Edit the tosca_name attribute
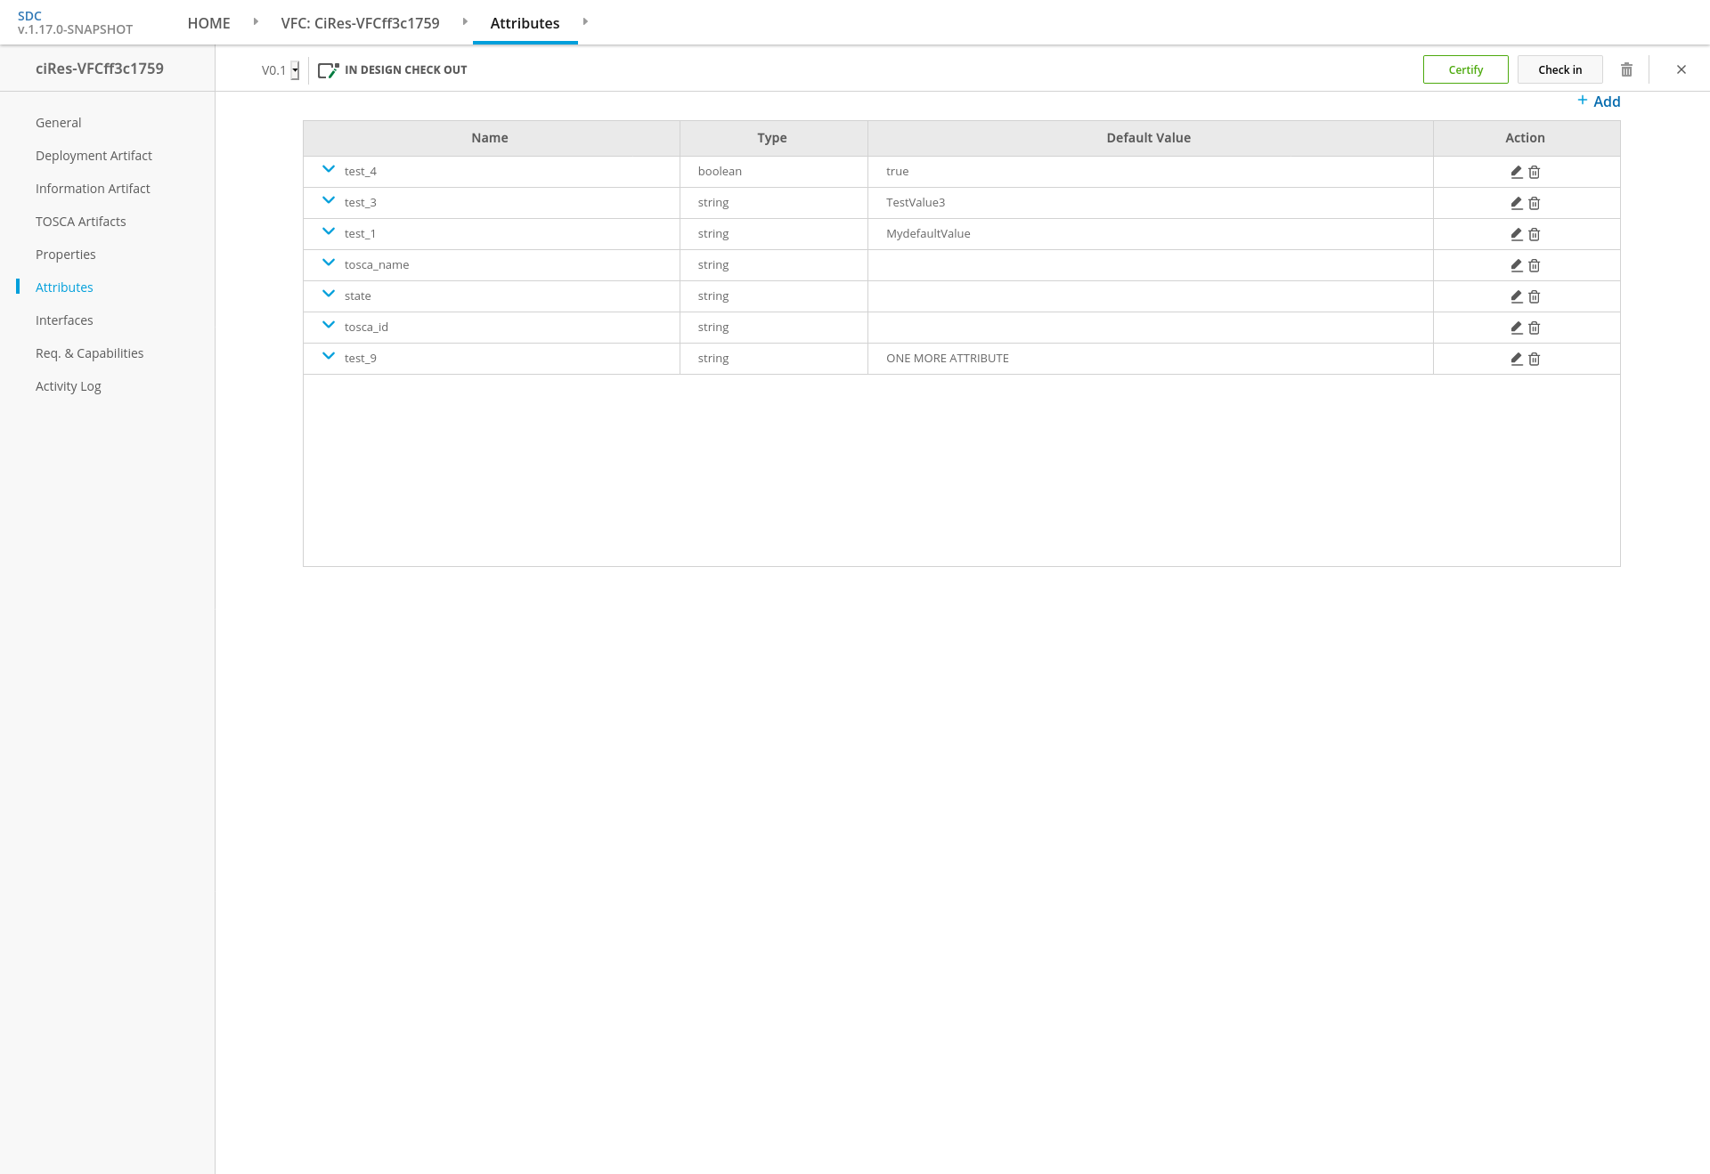Viewport: 1710px width, 1174px height. coord(1516,265)
